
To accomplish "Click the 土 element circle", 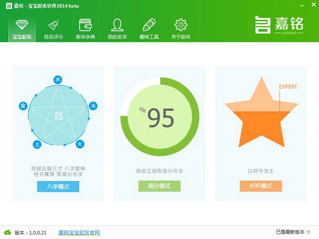I will (37, 144).
